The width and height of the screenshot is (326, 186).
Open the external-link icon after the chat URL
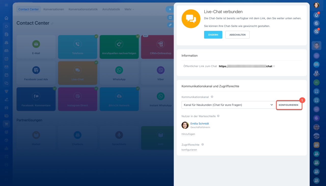pyautogui.click(x=274, y=66)
